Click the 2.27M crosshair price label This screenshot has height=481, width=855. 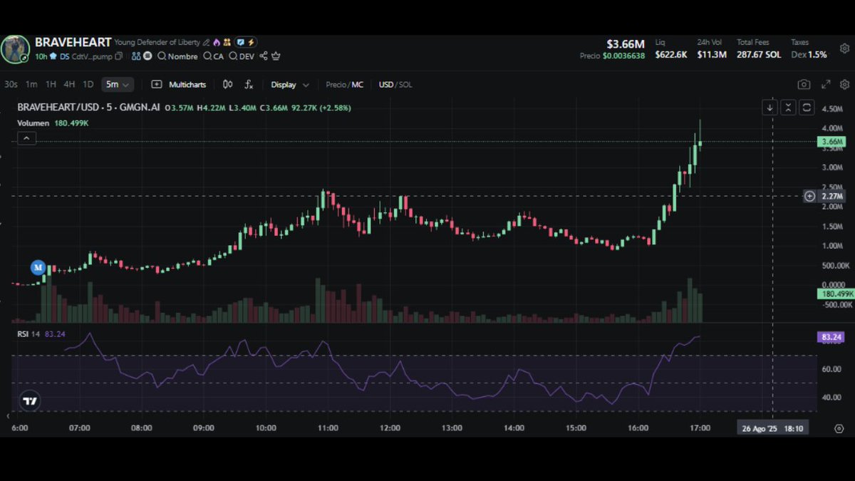pyautogui.click(x=831, y=196)
